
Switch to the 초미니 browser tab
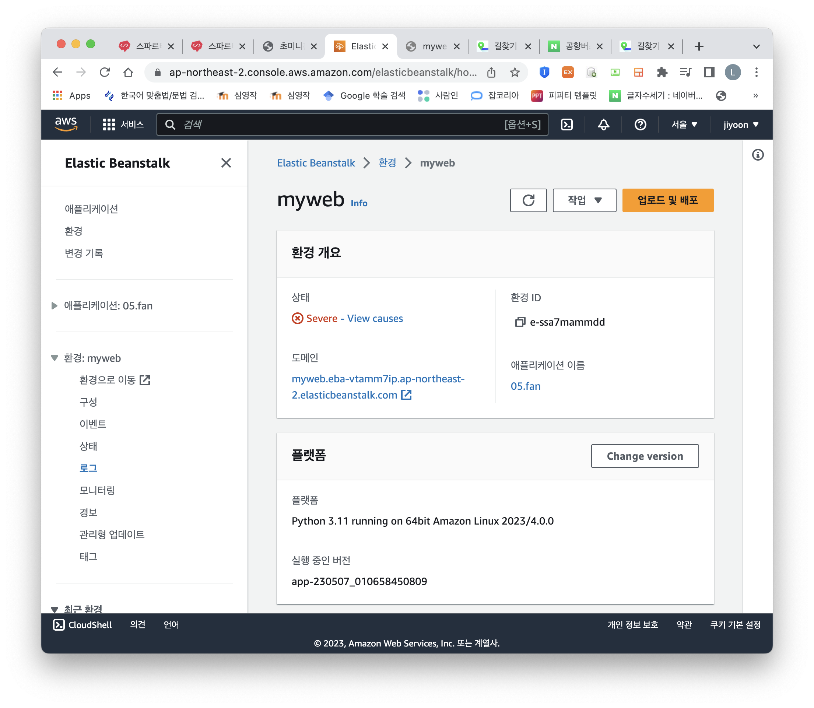[x=290, y=47]
